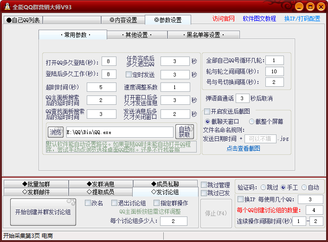Click QQ主面板搜索后的延时时间 field
The width and height of the screenshot is (328, 242).
102,100
